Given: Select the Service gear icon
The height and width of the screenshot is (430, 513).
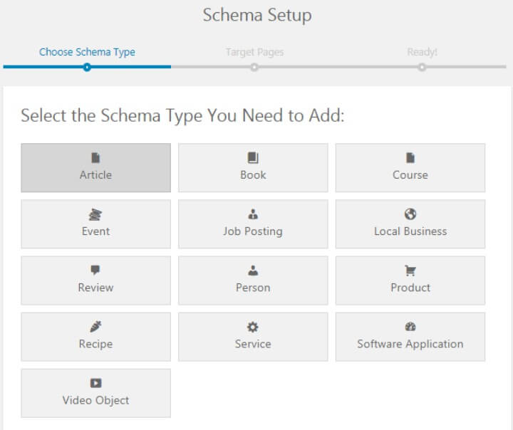Looking at the screenshot, I should pos(253,327).
